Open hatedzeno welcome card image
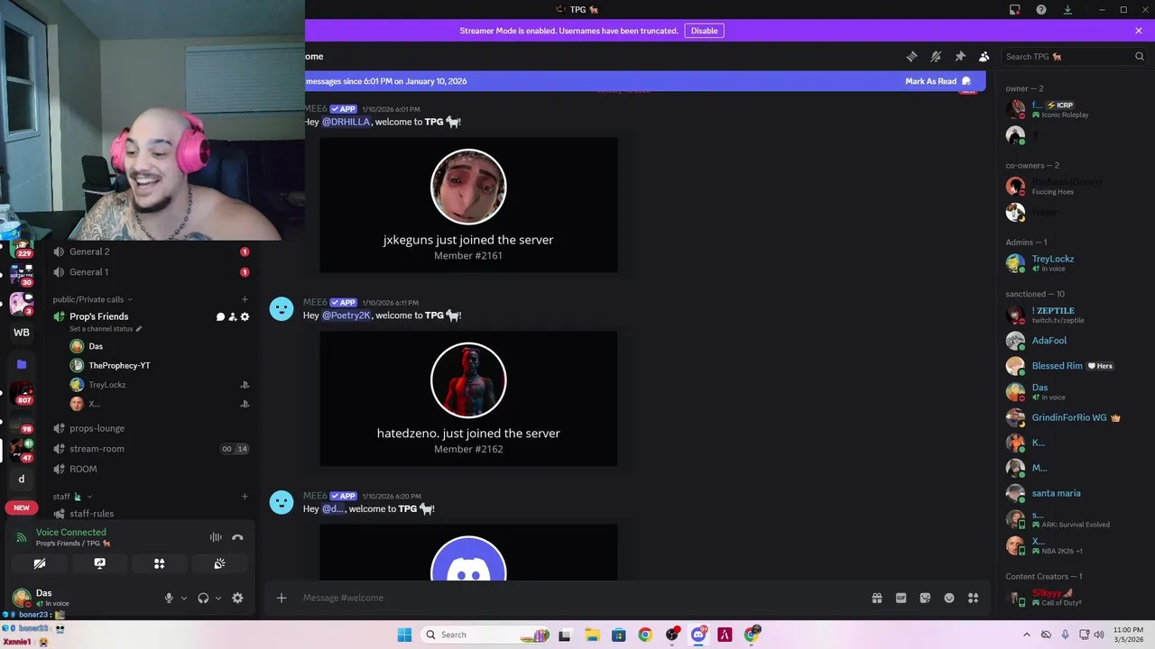Image resolution: width=1155 pixels, height=649 pixels. point(468,398)
